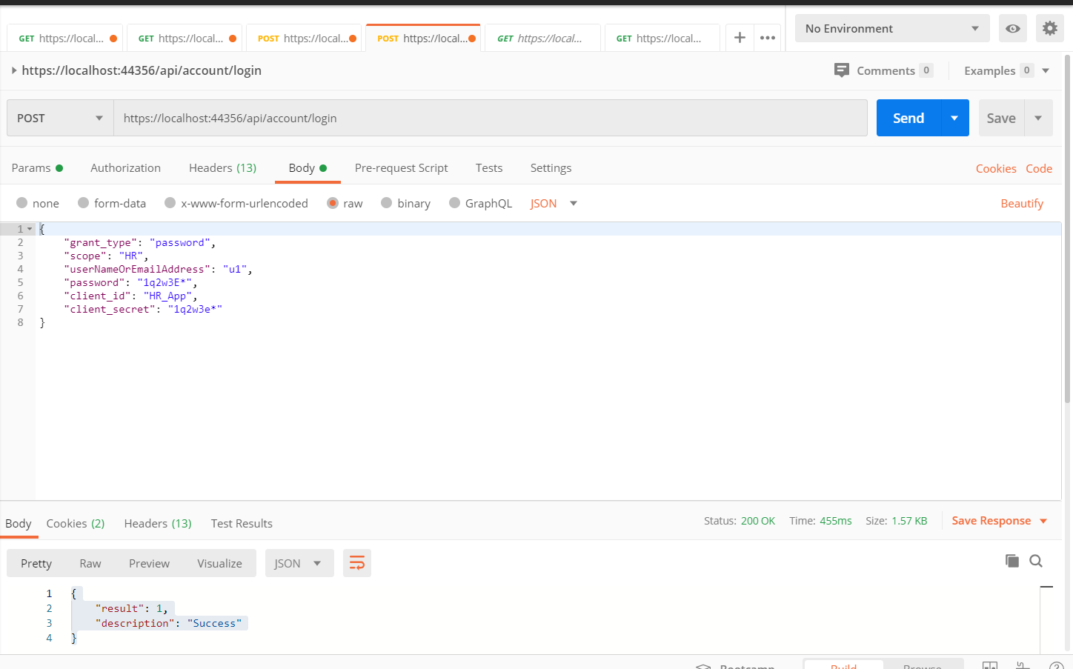
Task: Click the vertical scrollbar on the right
Action: pyautogui.click(x=1067, y=222)
